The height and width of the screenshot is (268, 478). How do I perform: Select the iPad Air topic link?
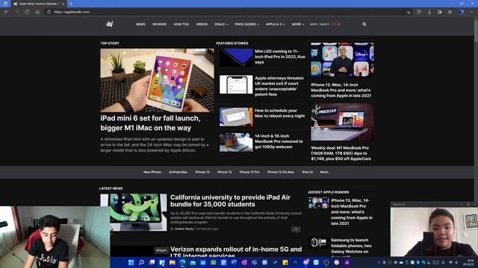307,172
